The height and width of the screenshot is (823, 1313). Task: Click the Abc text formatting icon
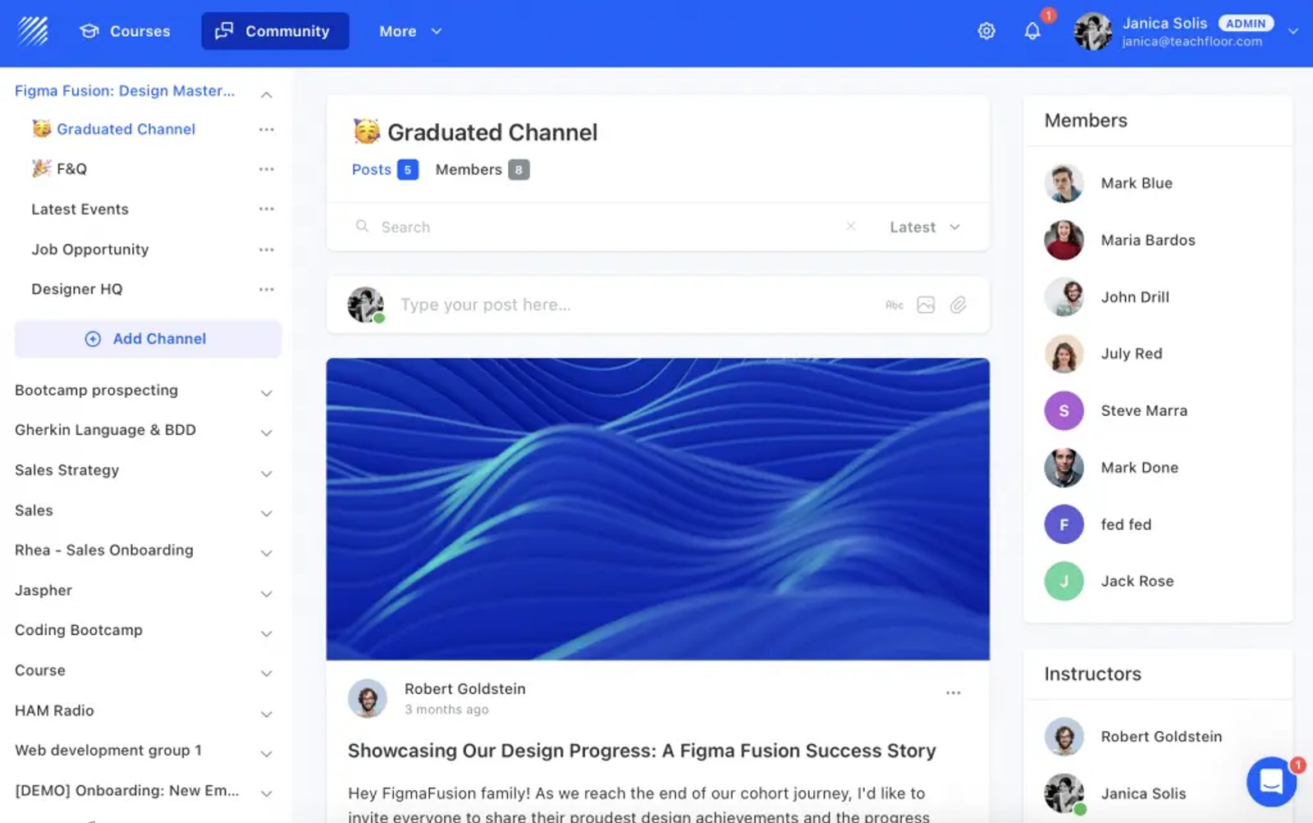(894, 305)
